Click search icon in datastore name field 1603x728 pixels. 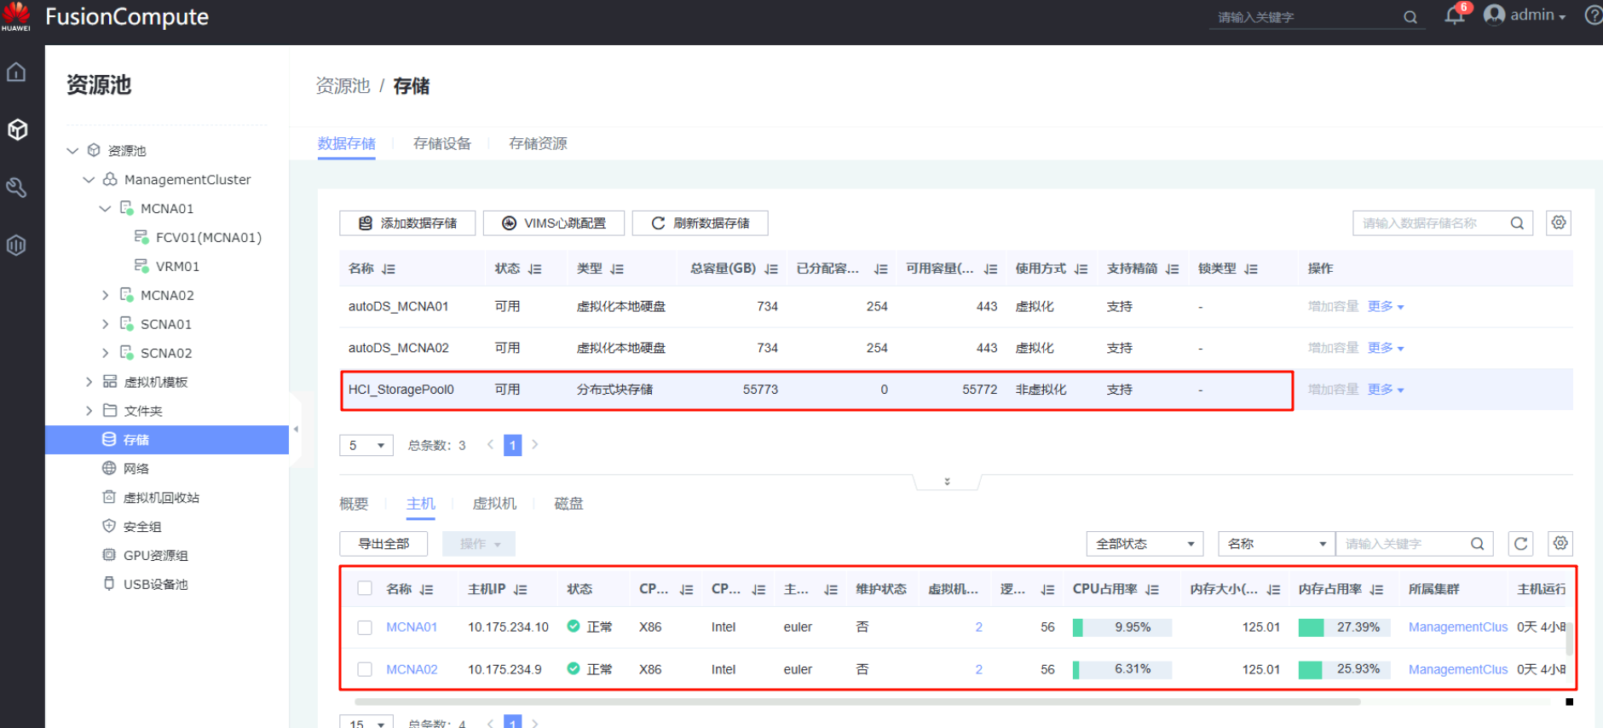pos(1517,223)
